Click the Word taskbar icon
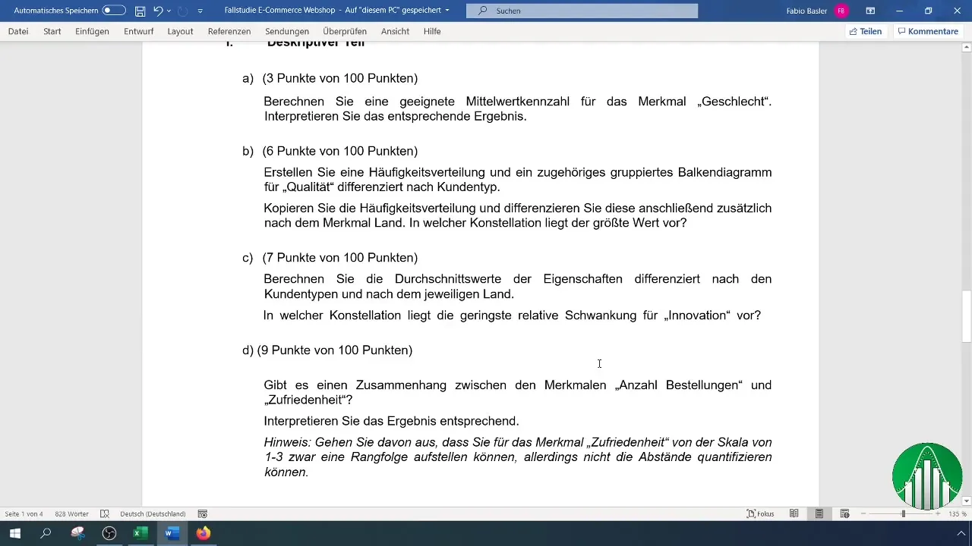Image resolution: width=972 pixels, height=546 pixels. coord(172,533)
